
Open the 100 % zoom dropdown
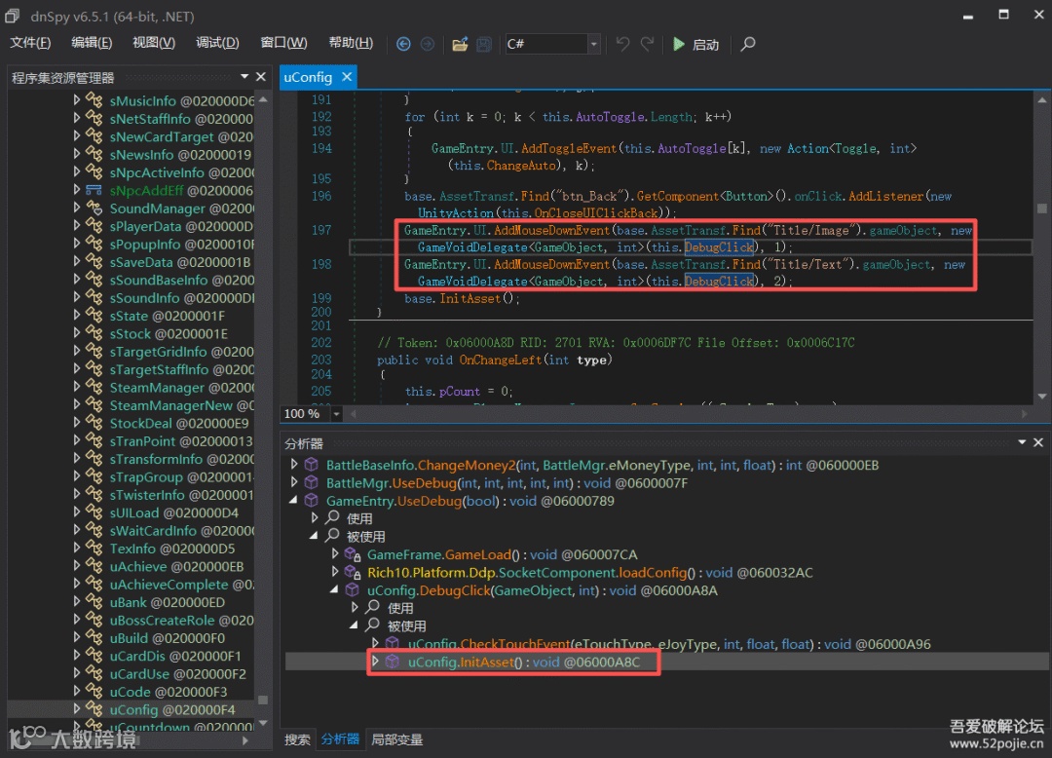coord(337,414)
